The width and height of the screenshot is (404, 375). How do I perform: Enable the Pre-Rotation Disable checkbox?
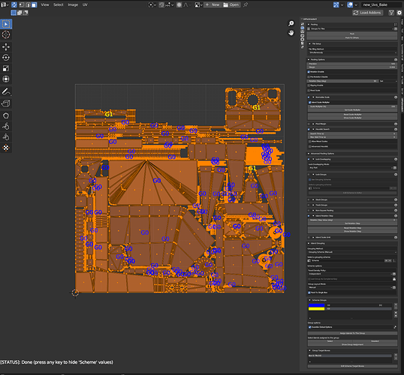coord(309,76)
